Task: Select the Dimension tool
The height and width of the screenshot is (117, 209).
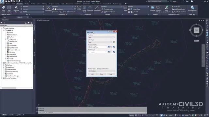Action: click(x=48, y=8)
